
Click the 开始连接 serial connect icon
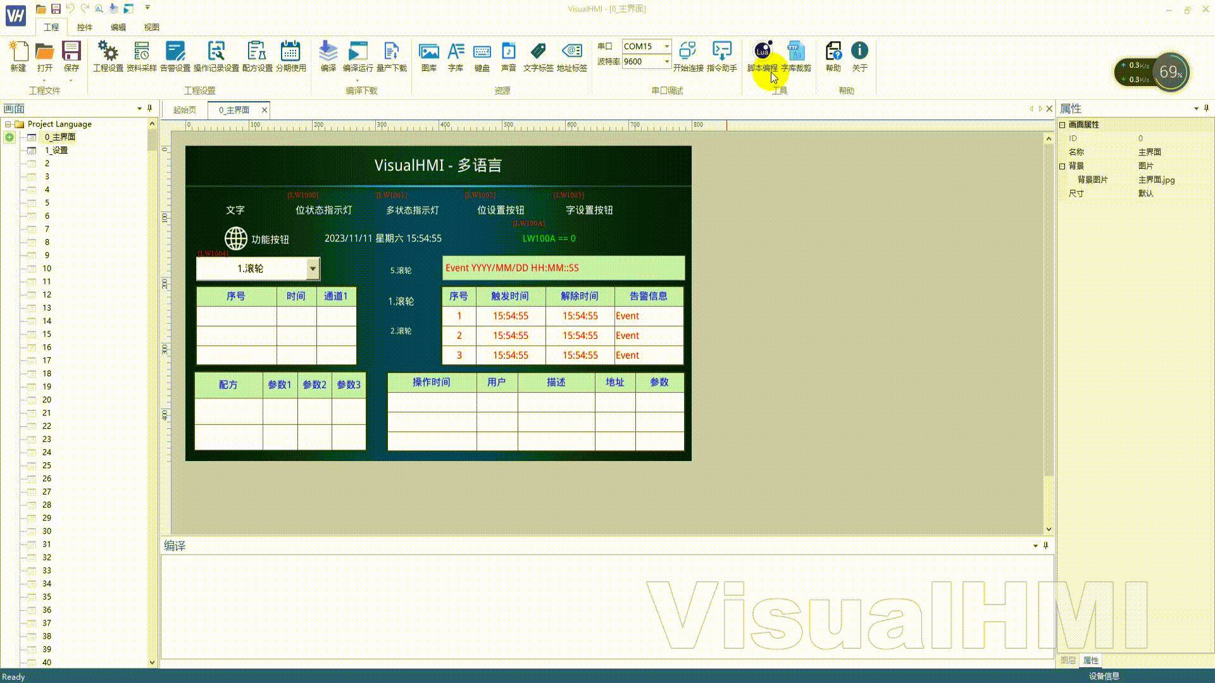pyautogui.click(x=688, y=56)
